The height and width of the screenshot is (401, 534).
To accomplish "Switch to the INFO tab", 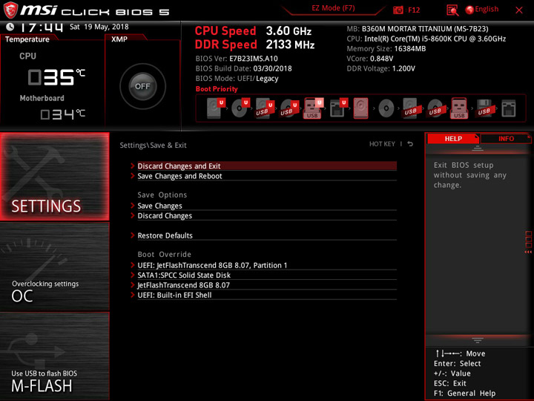I will point(506,139).
